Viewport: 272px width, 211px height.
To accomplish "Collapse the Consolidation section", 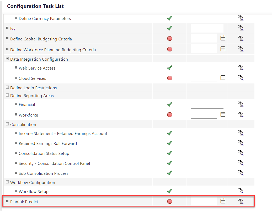I will (x=7, y=124).
